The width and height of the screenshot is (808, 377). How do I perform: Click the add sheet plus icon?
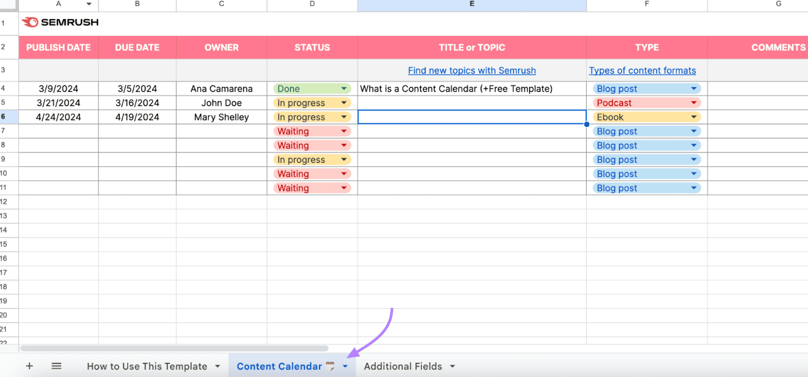tap(29, 366)
